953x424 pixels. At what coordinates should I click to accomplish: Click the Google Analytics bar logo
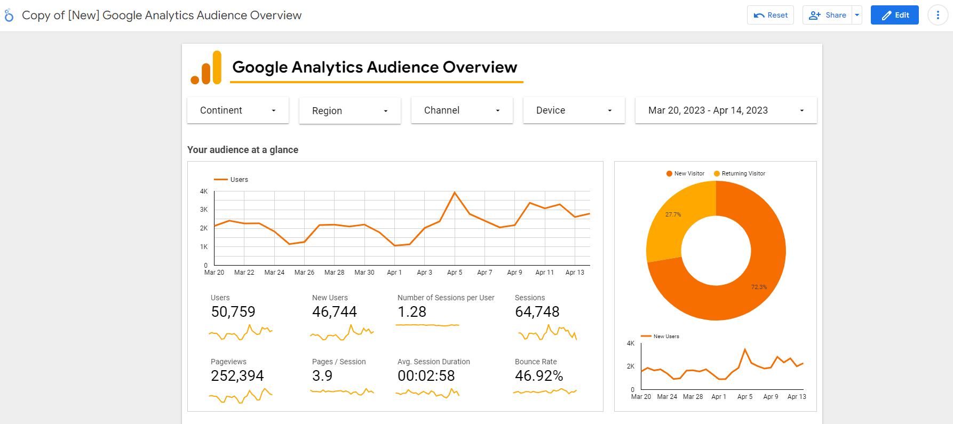(x=206, y=68)
